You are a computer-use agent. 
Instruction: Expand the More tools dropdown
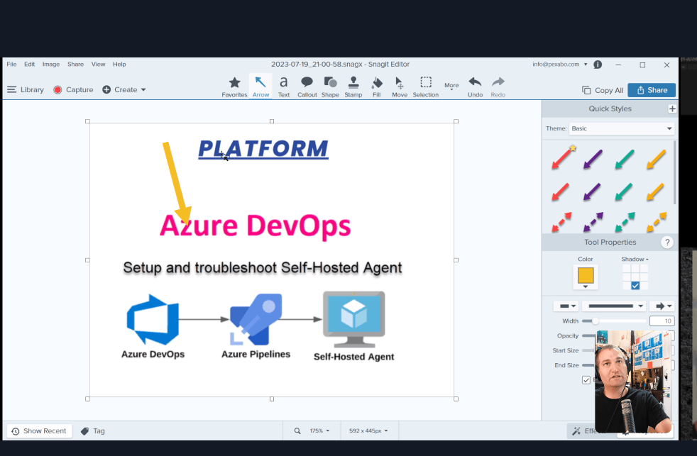click(451, 86)
